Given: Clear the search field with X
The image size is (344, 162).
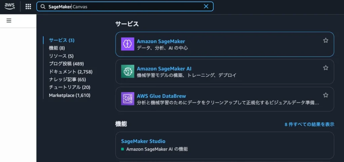Looking at the screenshot, I should (x=206, y=6).
